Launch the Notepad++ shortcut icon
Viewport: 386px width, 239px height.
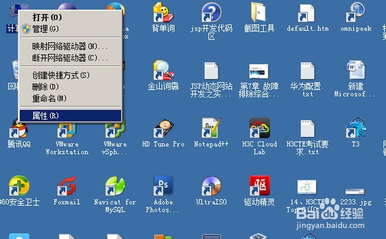(211, 127)
